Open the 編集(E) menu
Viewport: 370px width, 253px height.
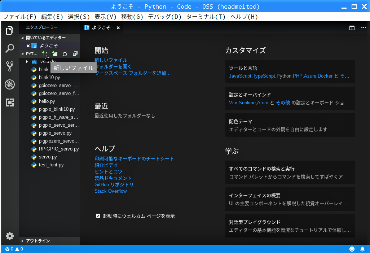[x=52, y=17]
